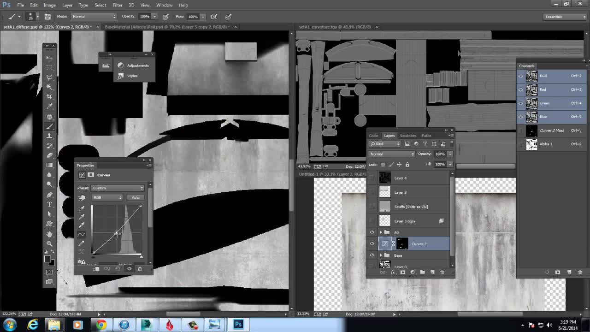
Task: Create a new group in Layers panel
Action: click(422, 272)
